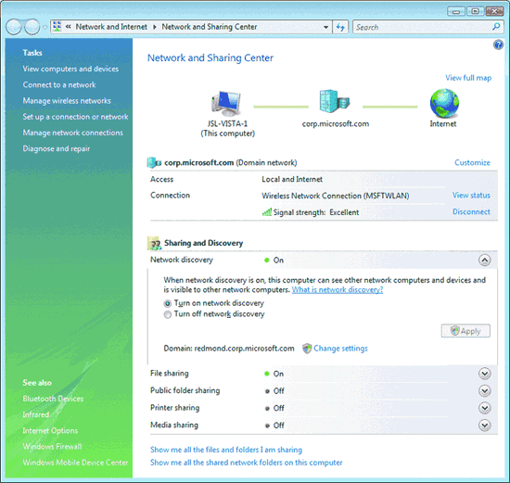
Task: Click the Apply button
Action: click(x=465, y=331)
